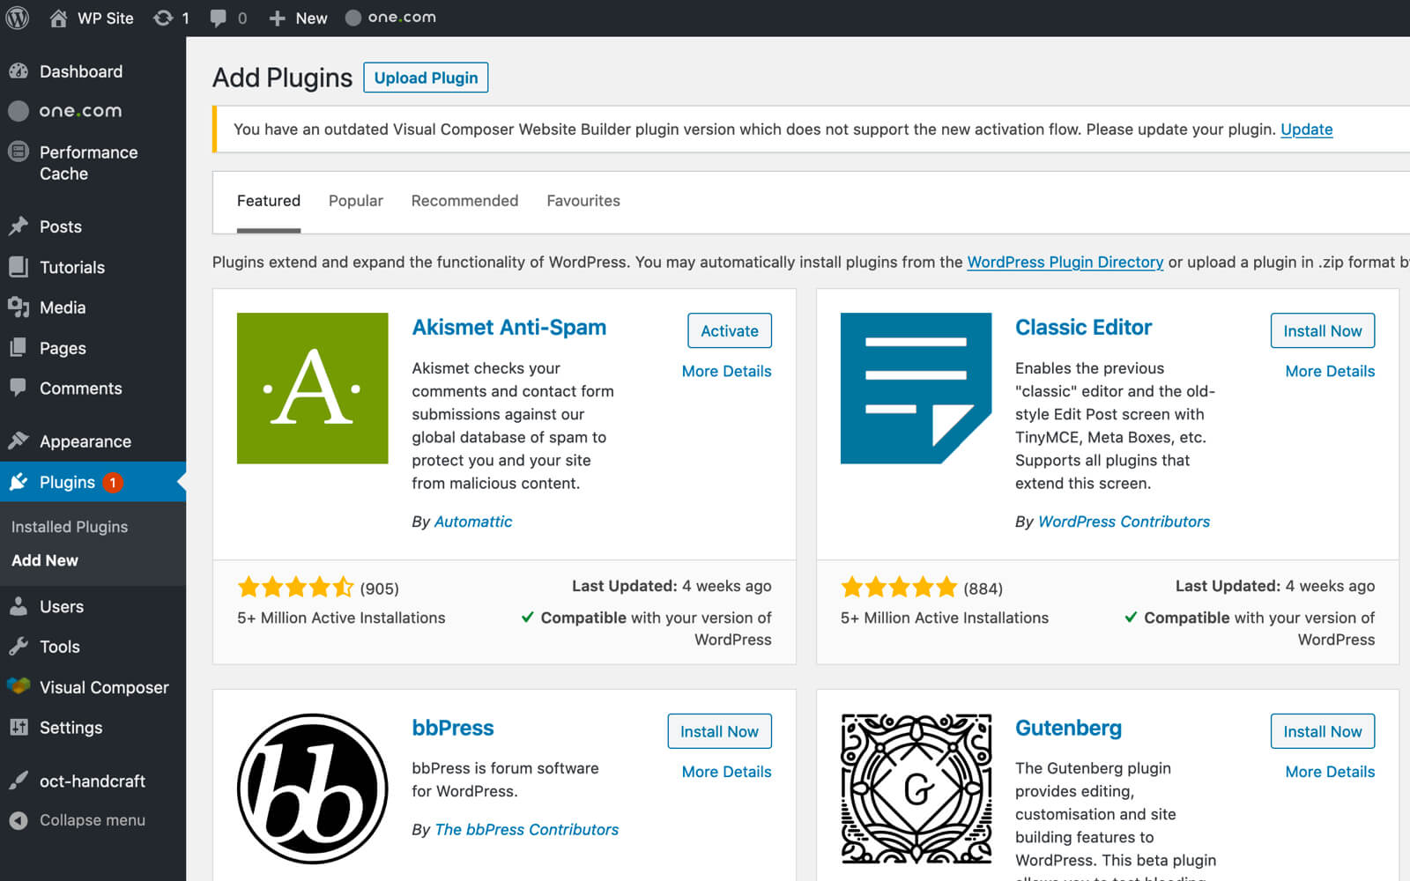Activate the Akismet Anti-Spam plugin

click(x=730, y=330)
